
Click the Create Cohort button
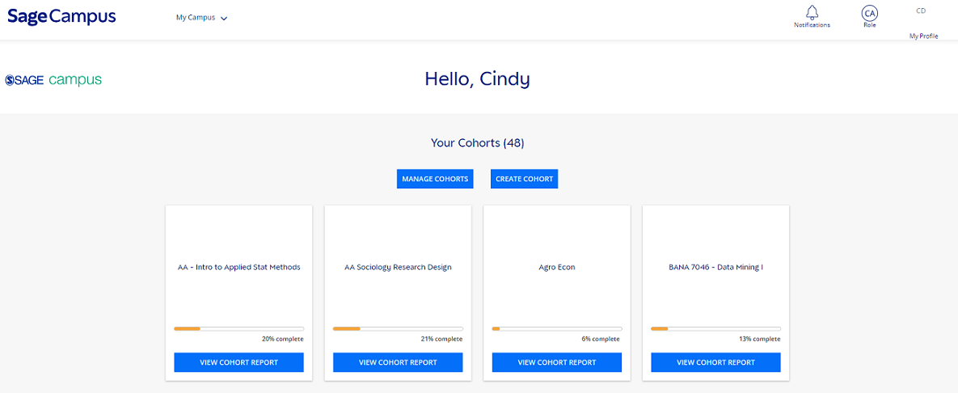pyautogui.click(x=524, y=179)
